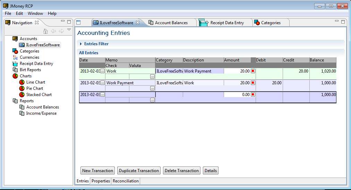This screenshot has width=351, height=190.
Task: Open the Help menu
Action: tap(52, 13)
